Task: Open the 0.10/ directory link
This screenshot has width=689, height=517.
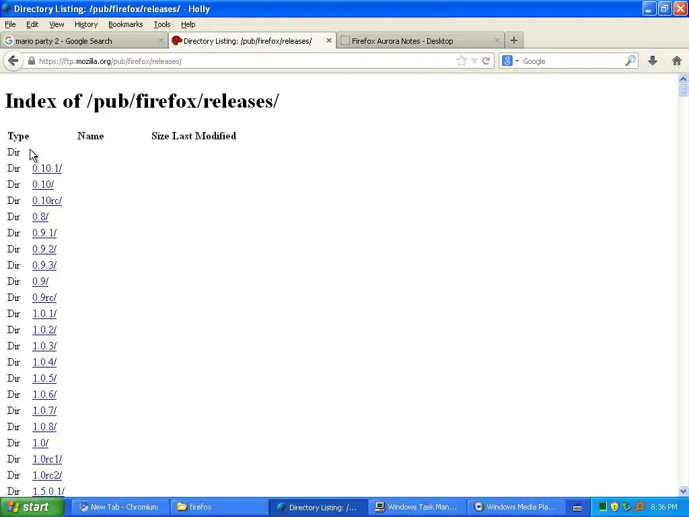Action: pyautogui.click(x=43, y=184)
